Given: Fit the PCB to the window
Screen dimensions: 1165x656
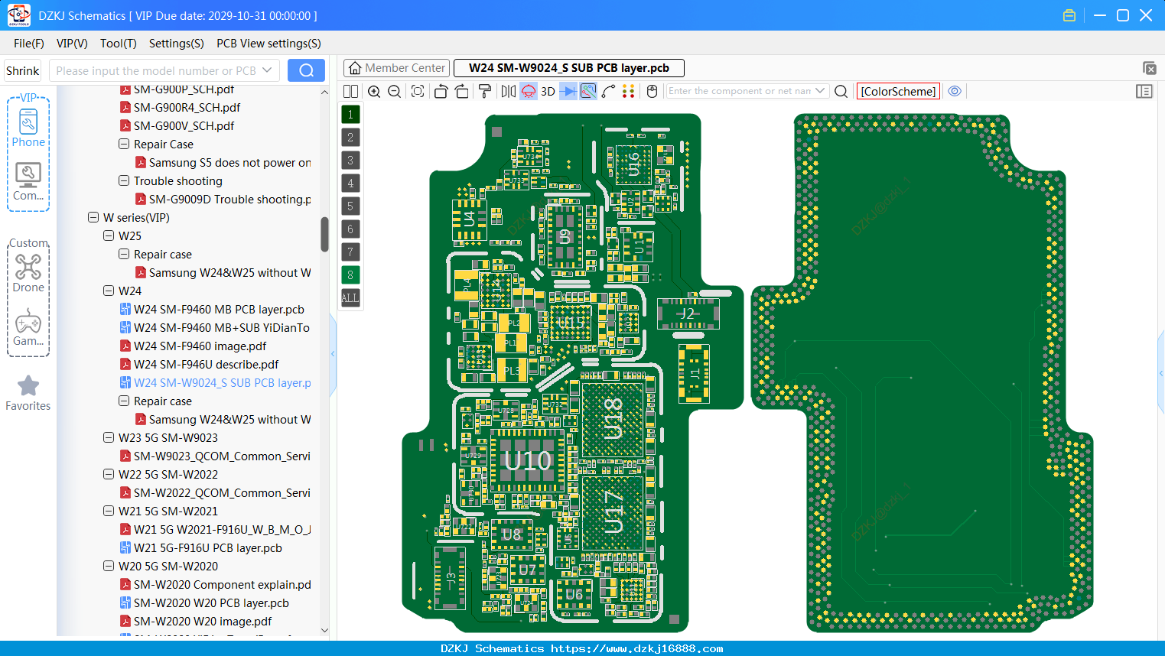Looking at the screenshot, I should pos(418,91).
